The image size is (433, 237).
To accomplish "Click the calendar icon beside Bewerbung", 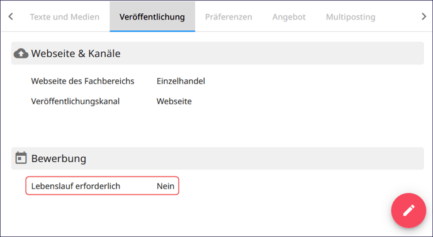I will tap(21, 158).
